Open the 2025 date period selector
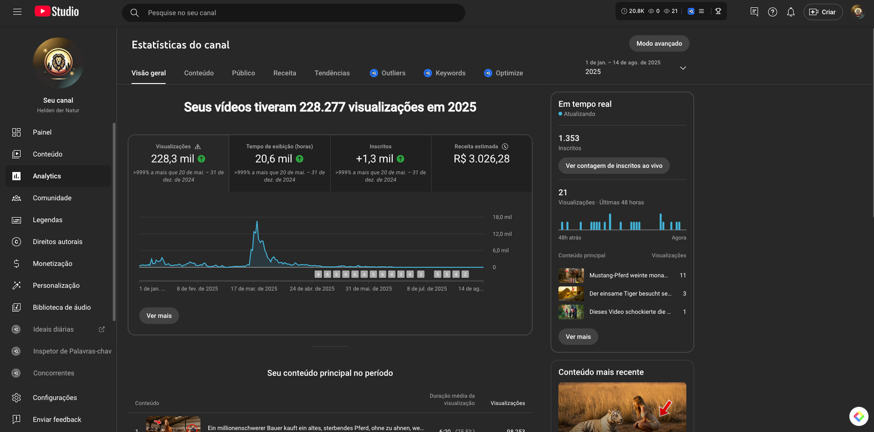 [x=636, y=68]
